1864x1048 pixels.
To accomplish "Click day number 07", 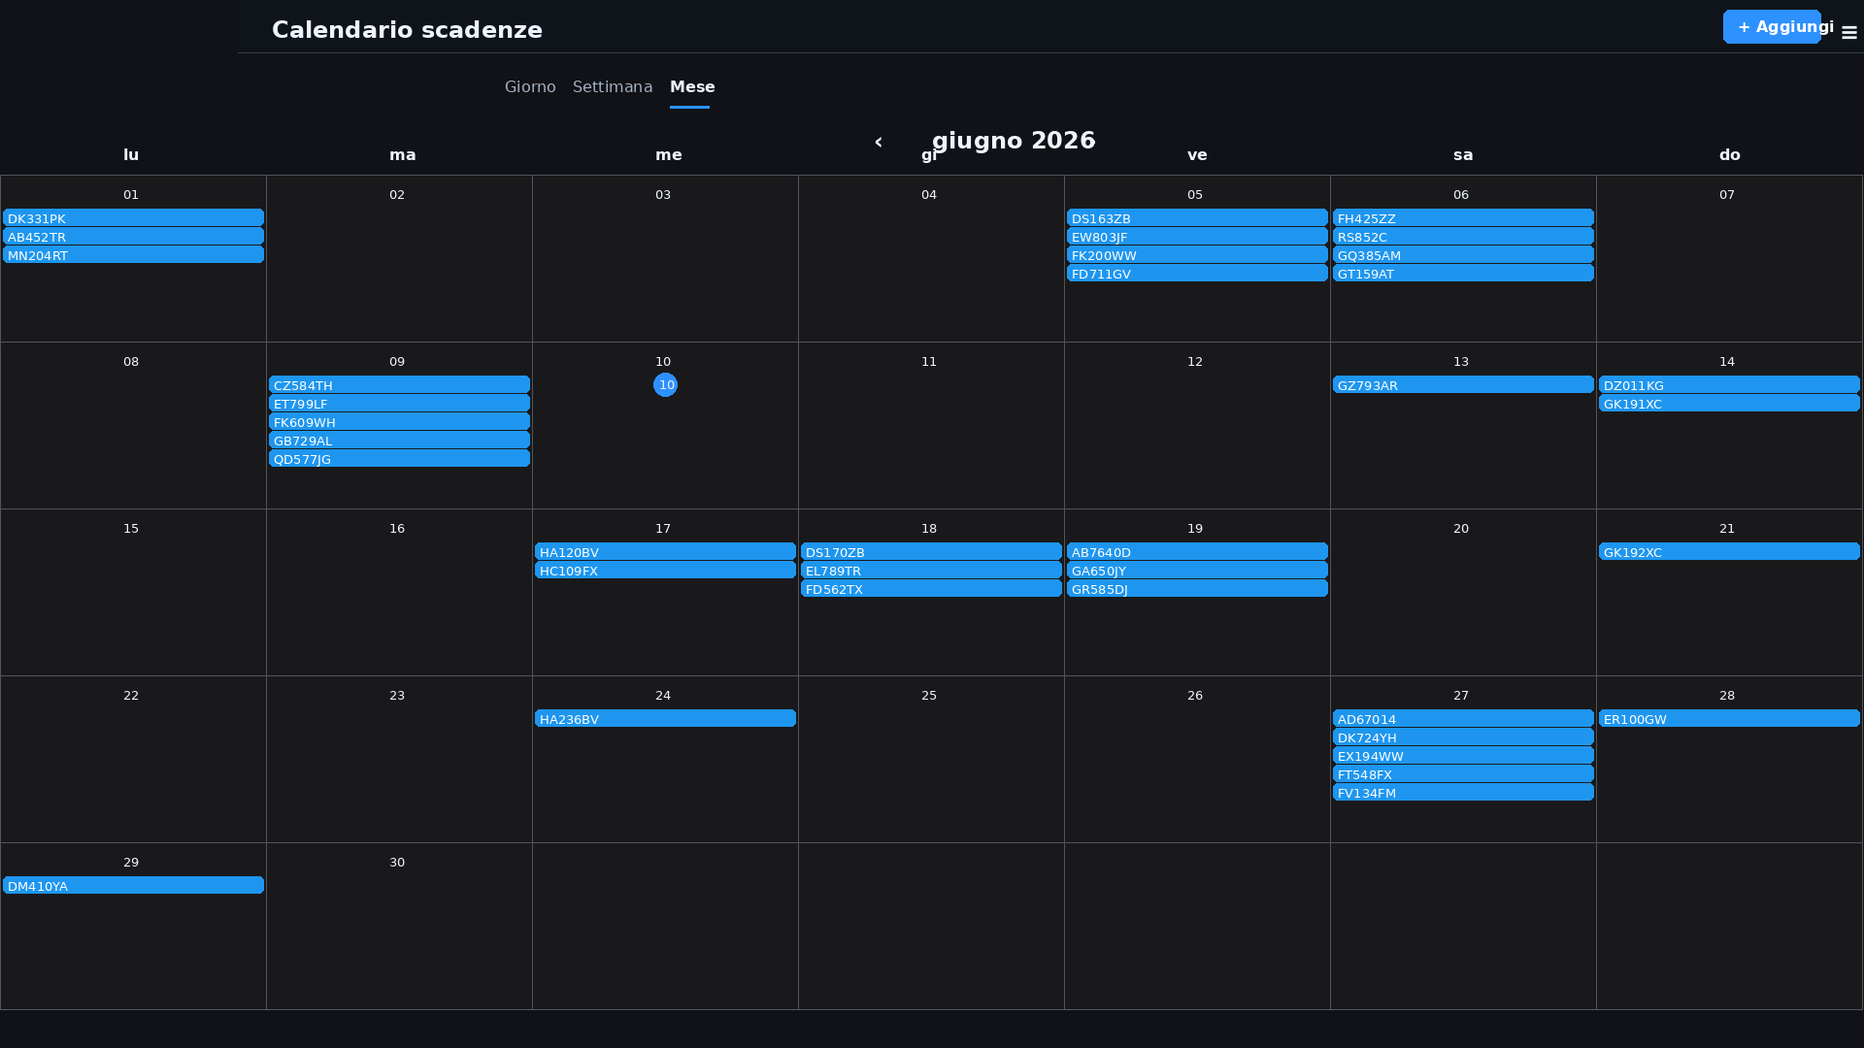I will click(1727, 195).
